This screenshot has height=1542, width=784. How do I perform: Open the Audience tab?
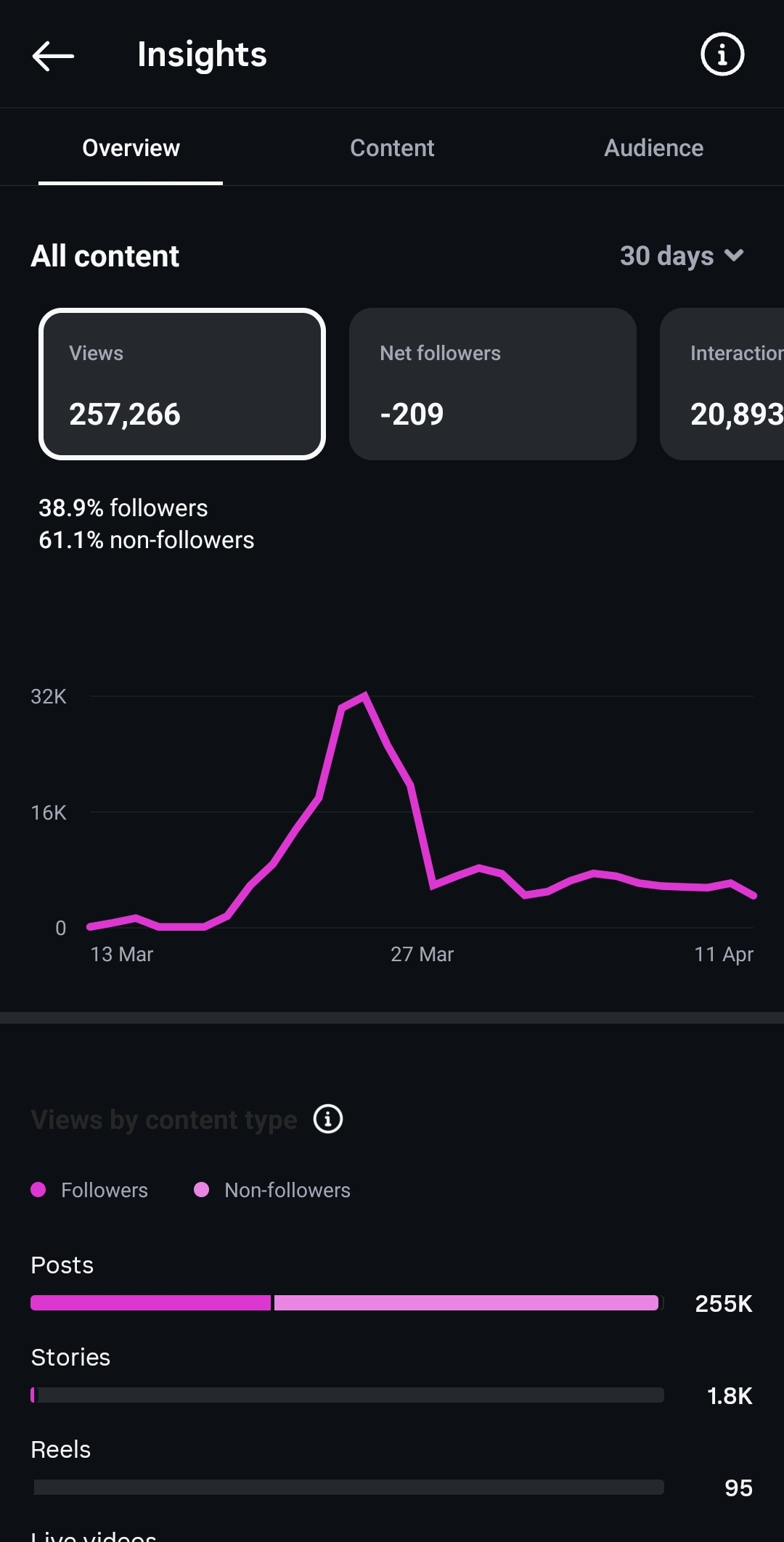coord(653,148)
